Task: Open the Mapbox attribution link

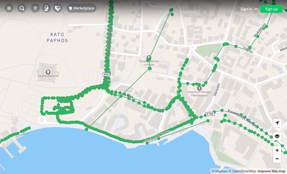Action: pos(220,171)
